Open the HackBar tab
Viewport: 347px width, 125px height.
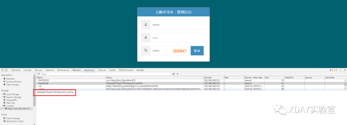pyautogui.click(x=140, y=70)
